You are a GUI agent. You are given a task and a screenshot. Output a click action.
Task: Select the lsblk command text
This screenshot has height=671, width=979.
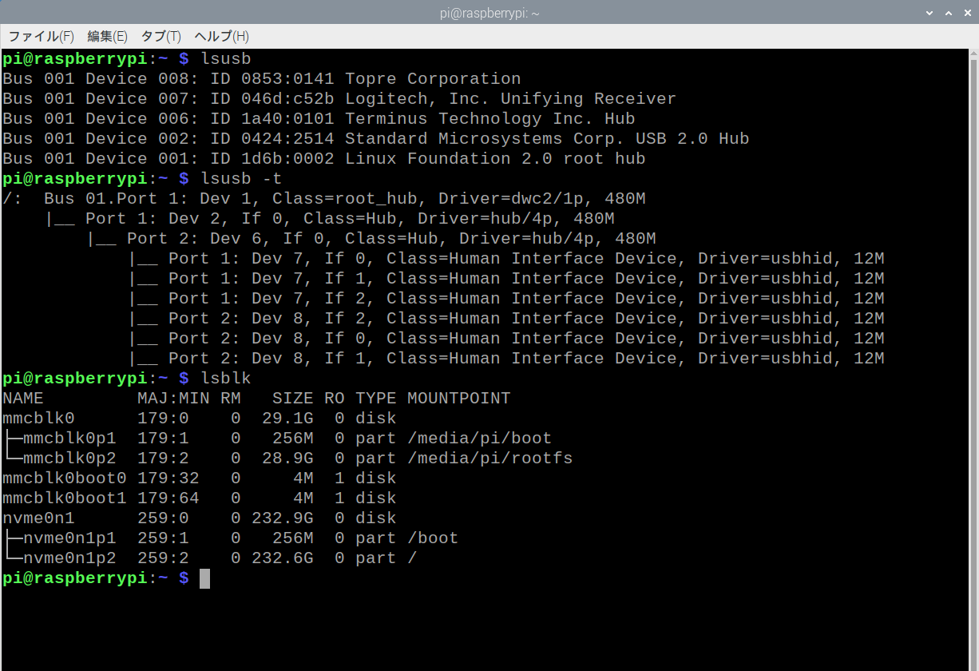225,378
